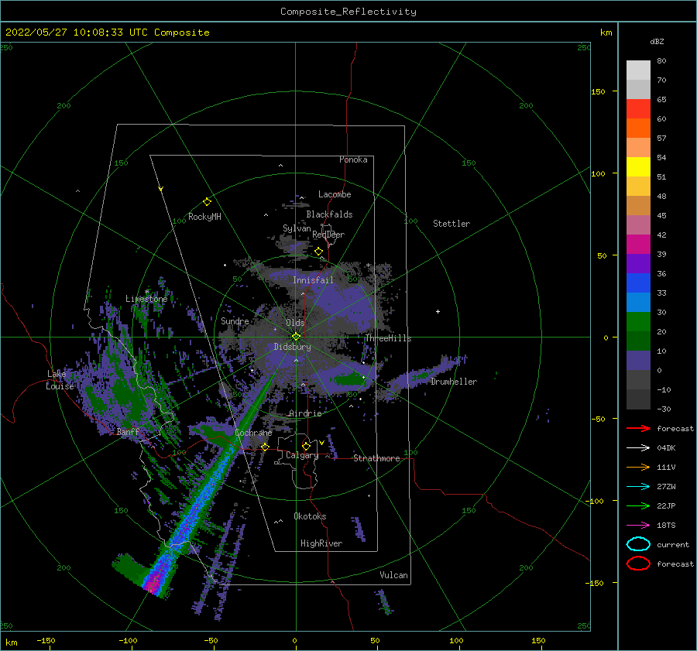Click the yellow diamond marker above Calgary label
The width and height of the screenshot is (697, 651).
coord(306,446)
